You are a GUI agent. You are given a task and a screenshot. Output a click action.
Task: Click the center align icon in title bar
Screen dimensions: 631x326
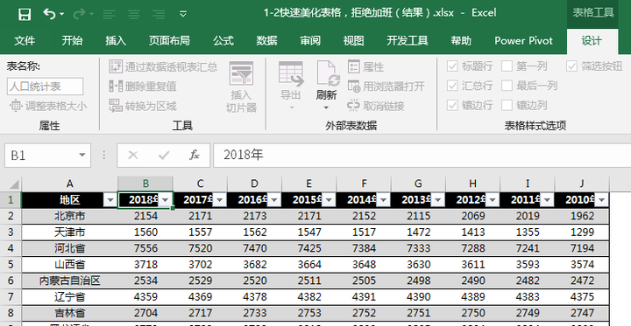point(134,14)
